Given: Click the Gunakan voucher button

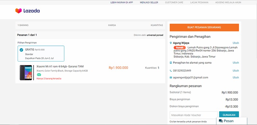Looking at the screenshot, I should (229, 115).
